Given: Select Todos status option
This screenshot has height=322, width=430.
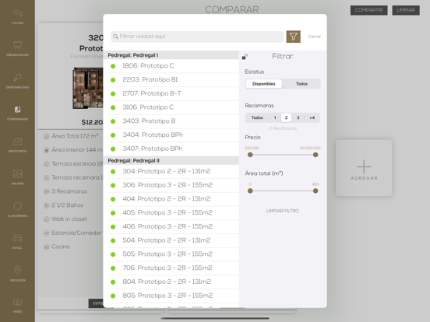Looking at the screenshot, I should (x=301, y=84).
